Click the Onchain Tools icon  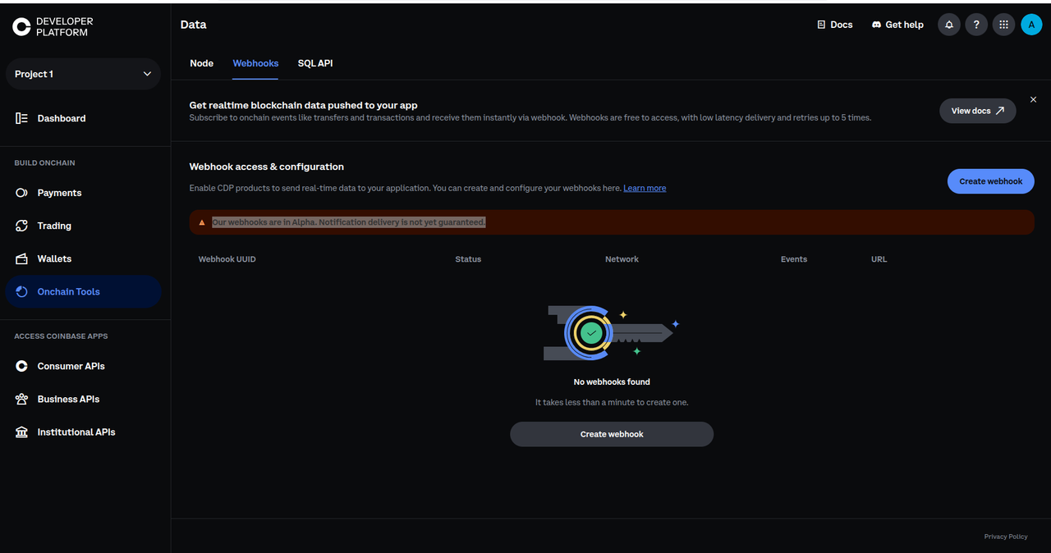(22, 291)
